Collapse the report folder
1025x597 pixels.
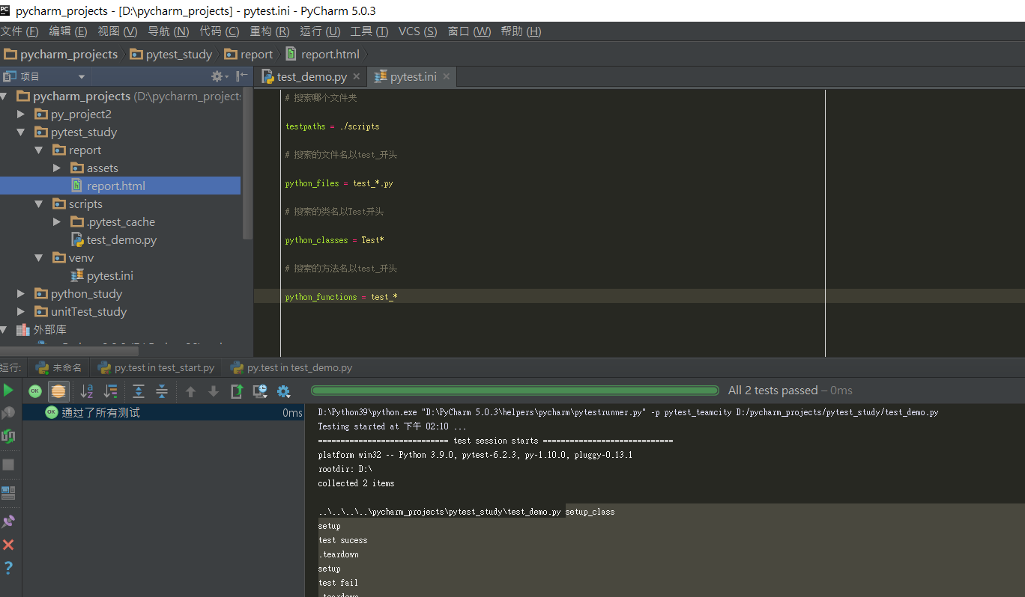pyautogui.click(x=39, y=150)
